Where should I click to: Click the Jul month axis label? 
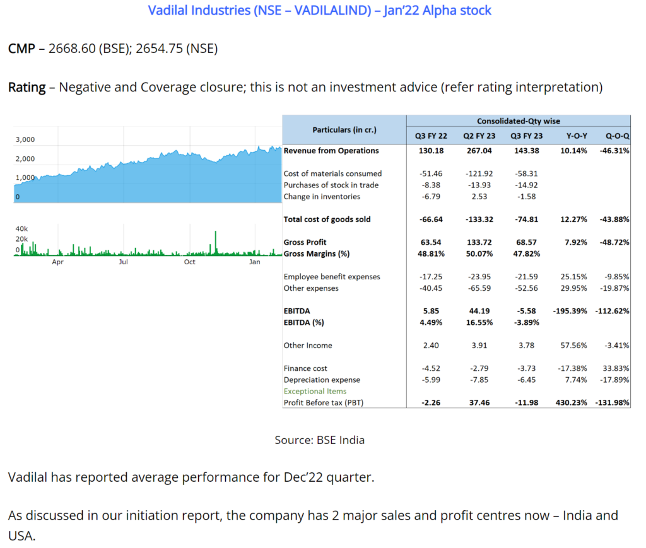tap(123, 262)
